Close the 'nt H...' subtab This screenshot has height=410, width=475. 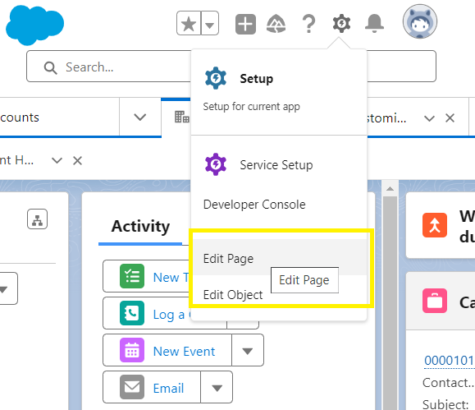(x=78, y=160)
